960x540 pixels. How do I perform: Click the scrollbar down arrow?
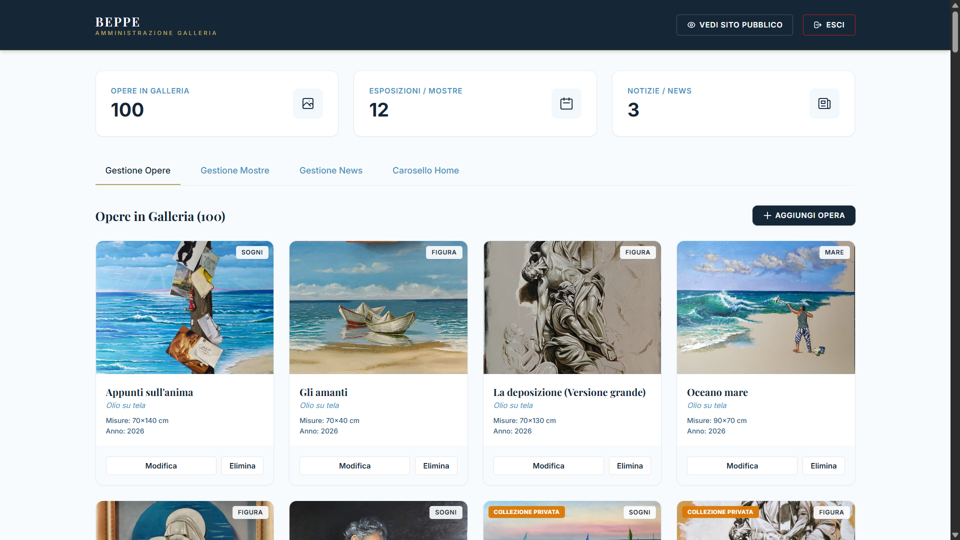coord(955,535)
